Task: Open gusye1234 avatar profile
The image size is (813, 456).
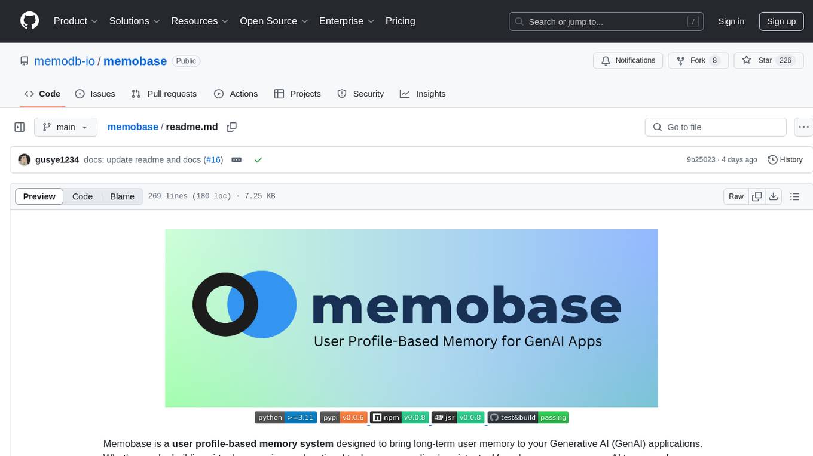Action: tap(25, 160)
